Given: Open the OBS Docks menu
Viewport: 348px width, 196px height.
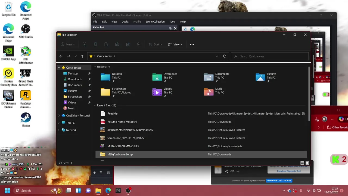Looking at the screenshot, I should click(125, 22).
